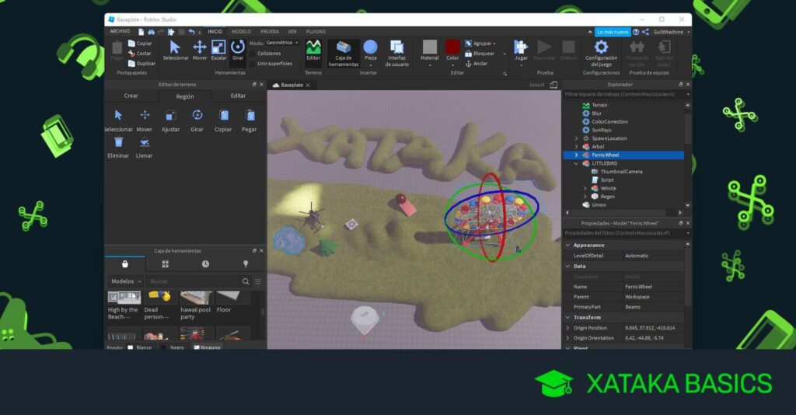Open the Modelos category dropdown
The height and width of the screenshot is (415, 796).
(x=126, y=281)
